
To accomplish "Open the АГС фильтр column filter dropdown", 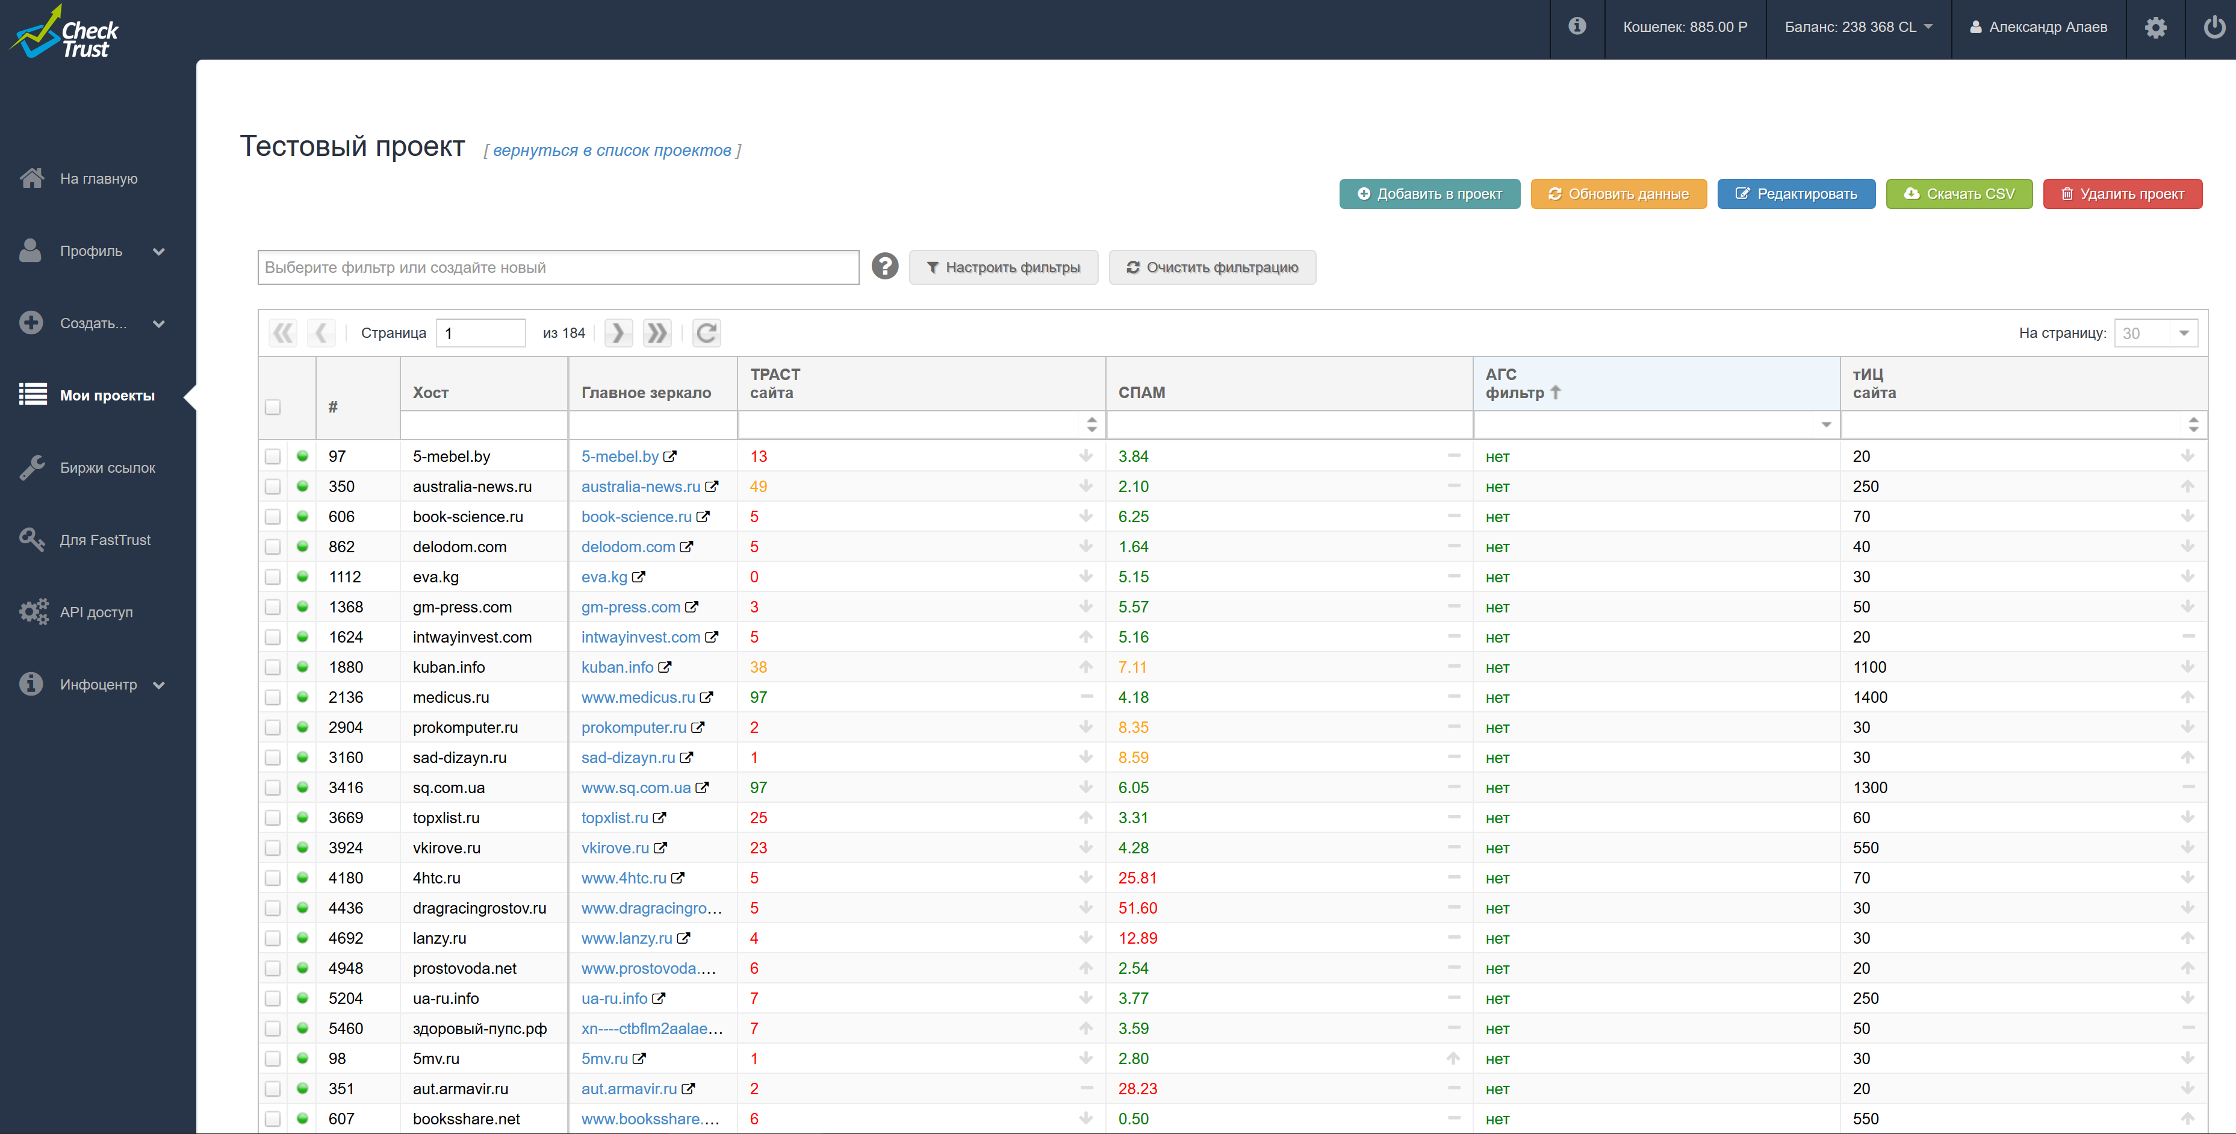I will pos(1825,425).
